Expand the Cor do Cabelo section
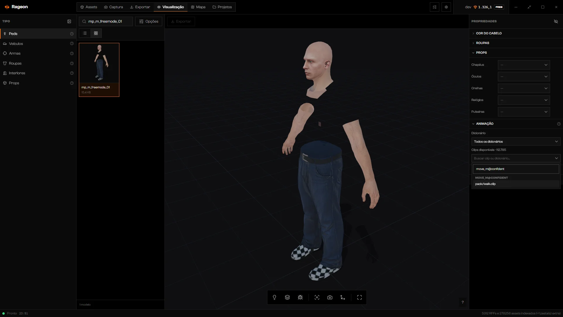The image size is (563, 317). point(516,33)
